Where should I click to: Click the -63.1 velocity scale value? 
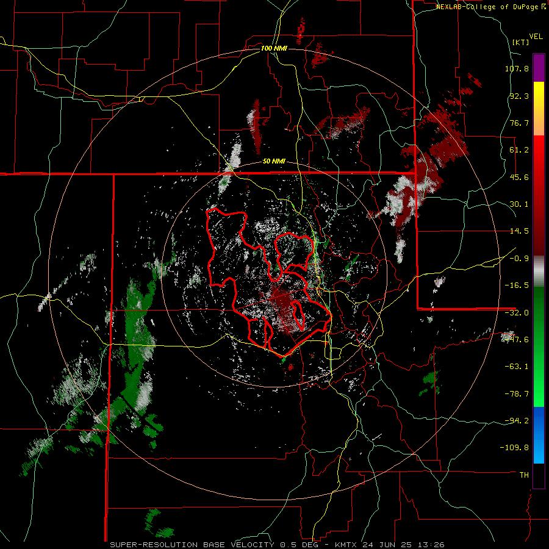[517, 367]
